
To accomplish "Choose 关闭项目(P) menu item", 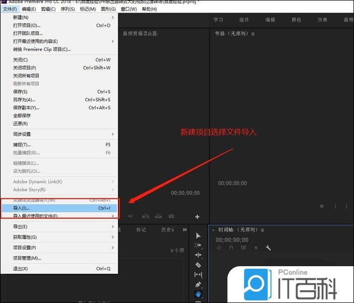I will coord(59,68).
